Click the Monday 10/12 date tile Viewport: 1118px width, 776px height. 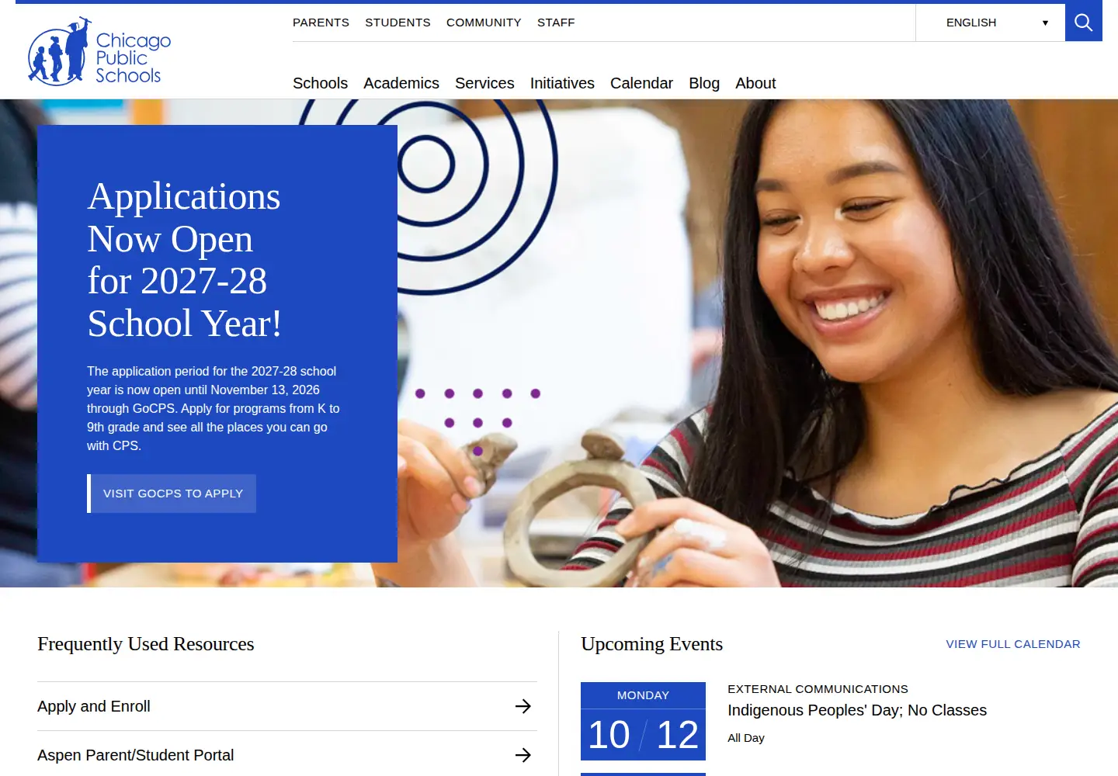pos(643,721)
